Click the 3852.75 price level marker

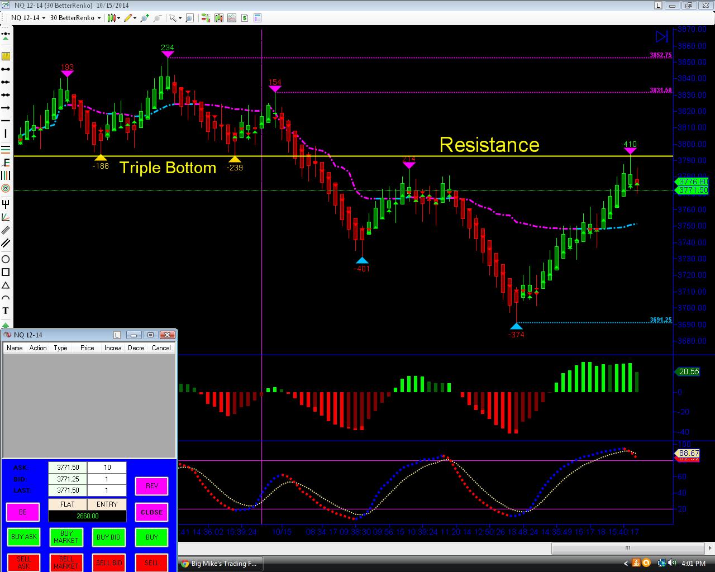pyautogui.click(x=661, y=55)
